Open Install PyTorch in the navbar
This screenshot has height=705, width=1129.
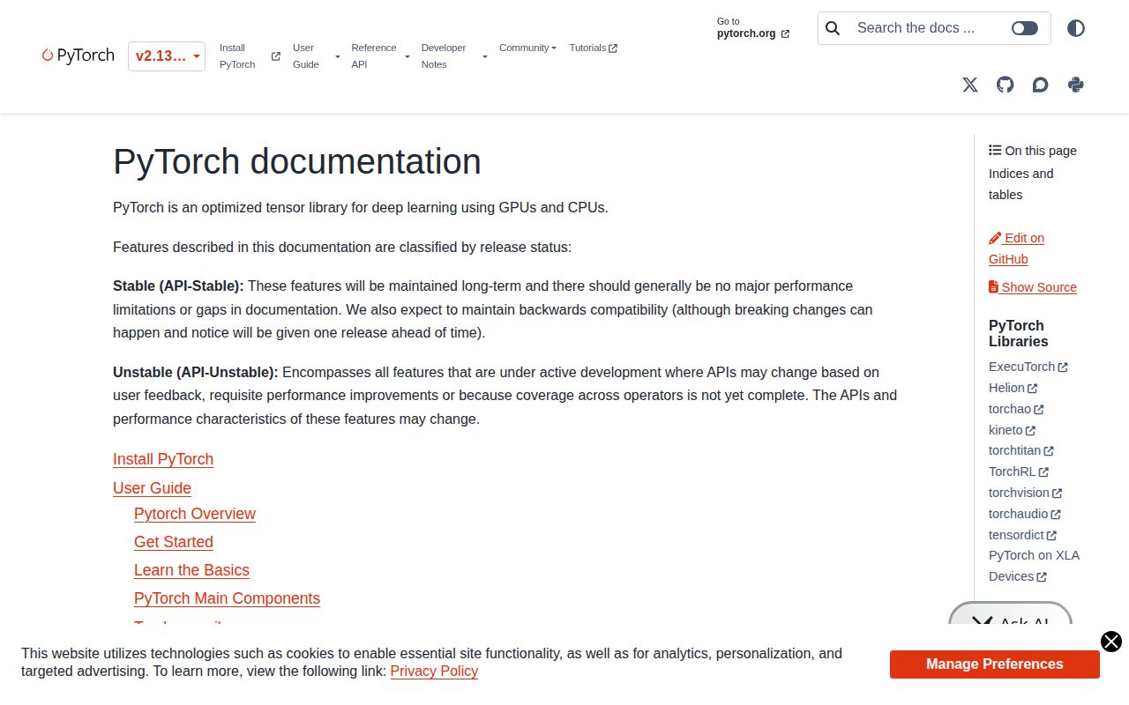pyautogui.click(x=250, y=56)
